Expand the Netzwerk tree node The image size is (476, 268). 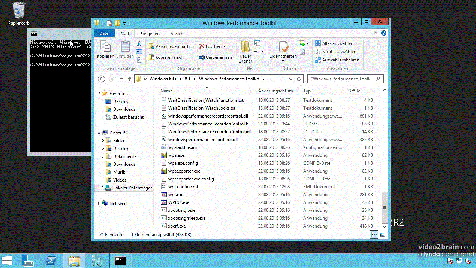[99, 204]
